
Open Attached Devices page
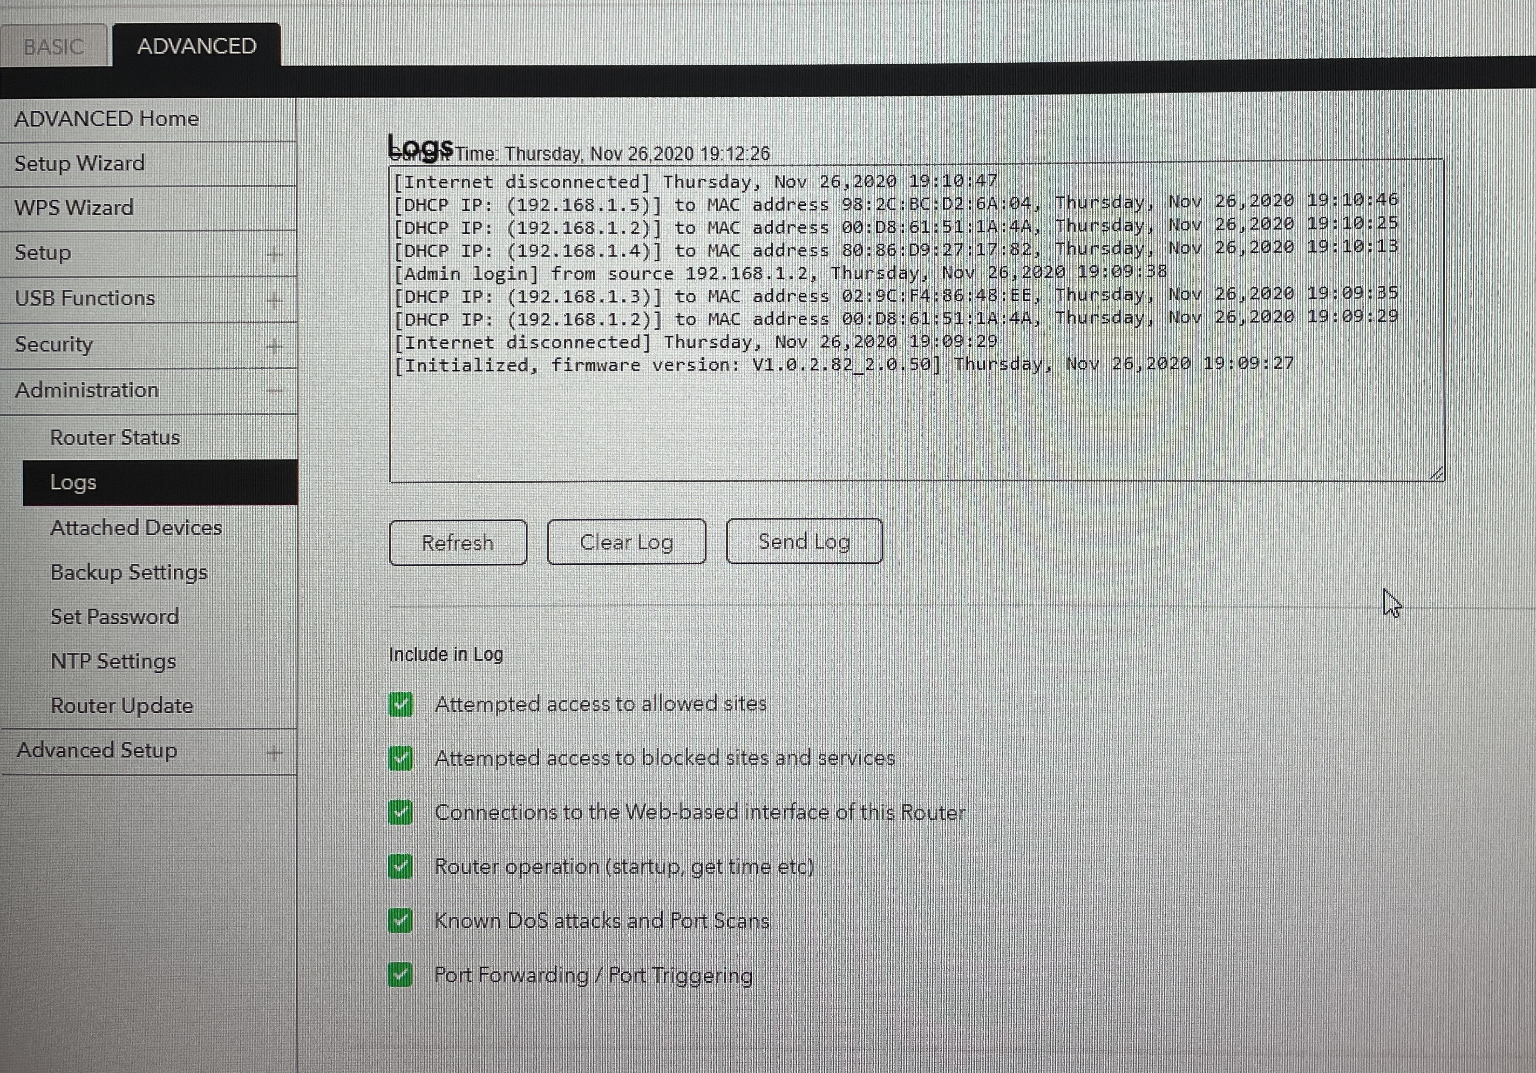coord(136,527)
